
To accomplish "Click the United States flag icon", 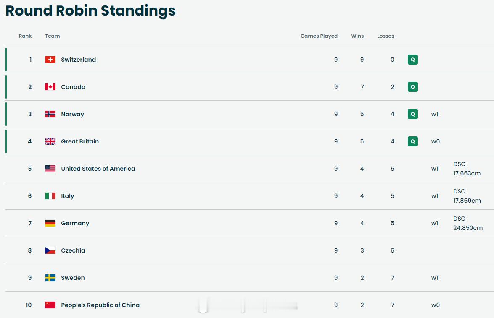I will 50,169.
